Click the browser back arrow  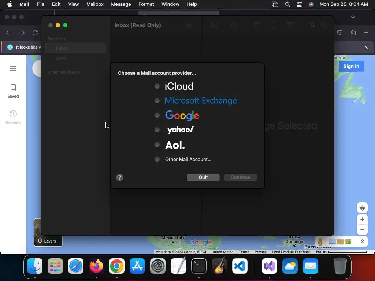(9, 33)
